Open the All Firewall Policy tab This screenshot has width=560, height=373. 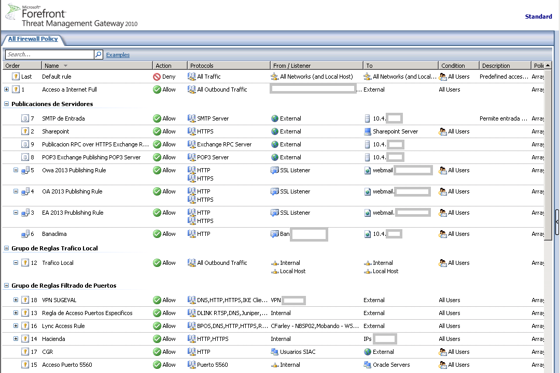(x=33, y=39)
